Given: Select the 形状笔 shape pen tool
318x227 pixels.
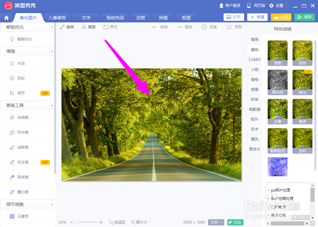Looking at the screenshot, I should point(23,132).
